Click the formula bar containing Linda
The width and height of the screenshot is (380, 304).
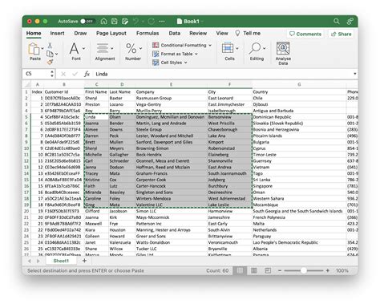[x=223, y=74]
